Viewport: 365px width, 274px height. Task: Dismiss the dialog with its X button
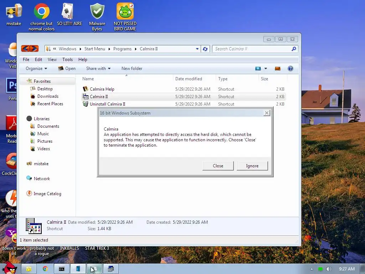click(267, 113)
